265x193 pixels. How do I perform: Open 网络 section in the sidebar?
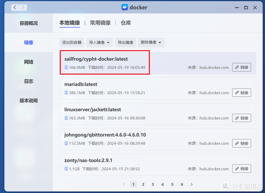[29, 62]
